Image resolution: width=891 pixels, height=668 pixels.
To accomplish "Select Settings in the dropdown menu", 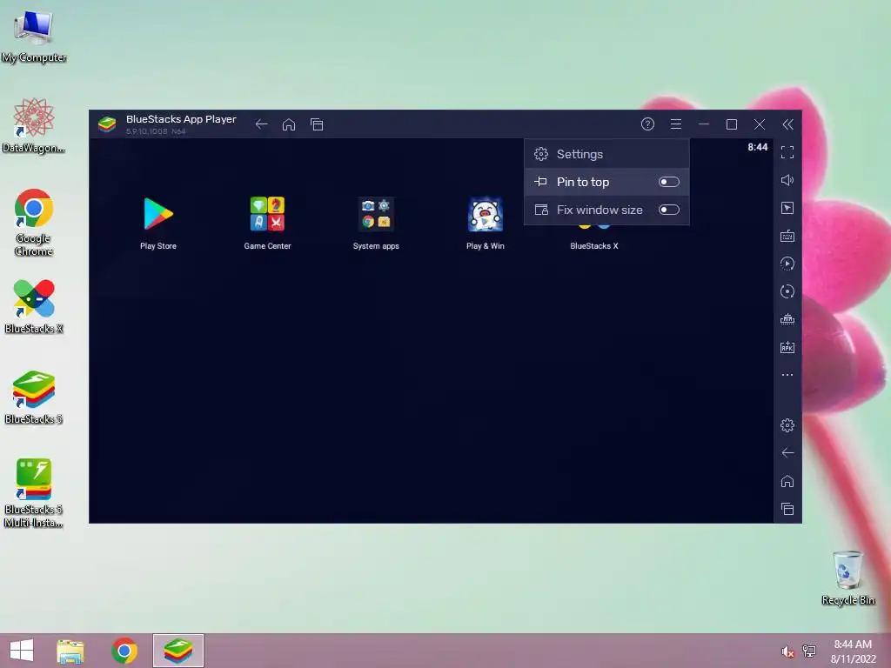I will click(606, 154).
